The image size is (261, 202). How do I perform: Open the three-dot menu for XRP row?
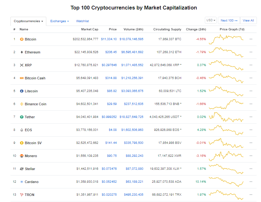[x=251, y=65]
